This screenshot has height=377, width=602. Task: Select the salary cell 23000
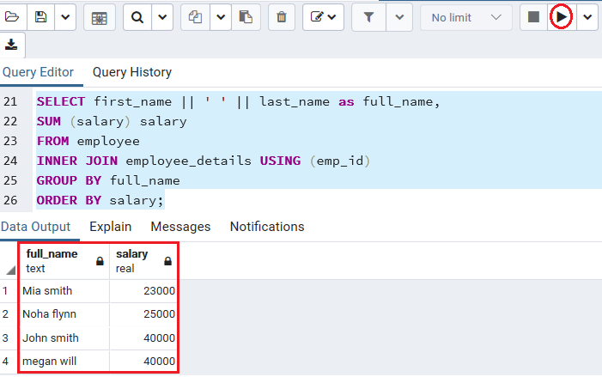click(143, 291)
